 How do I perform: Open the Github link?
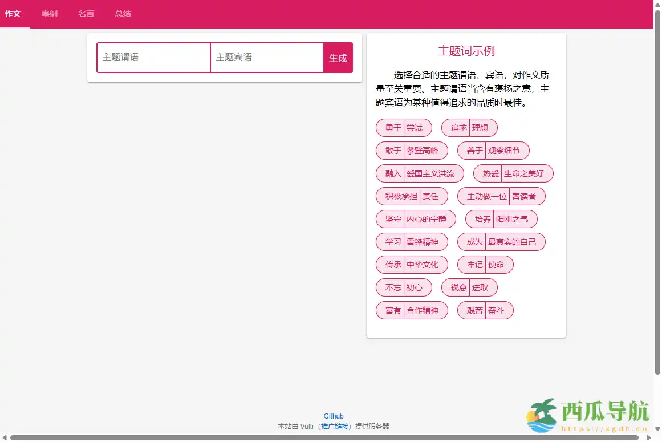334,416
